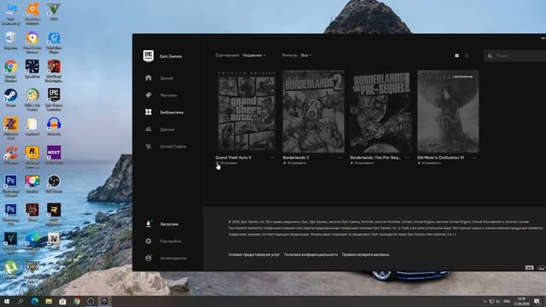Select the This PC desktop icon
The image size is (546, 307).
coord(10,14)
